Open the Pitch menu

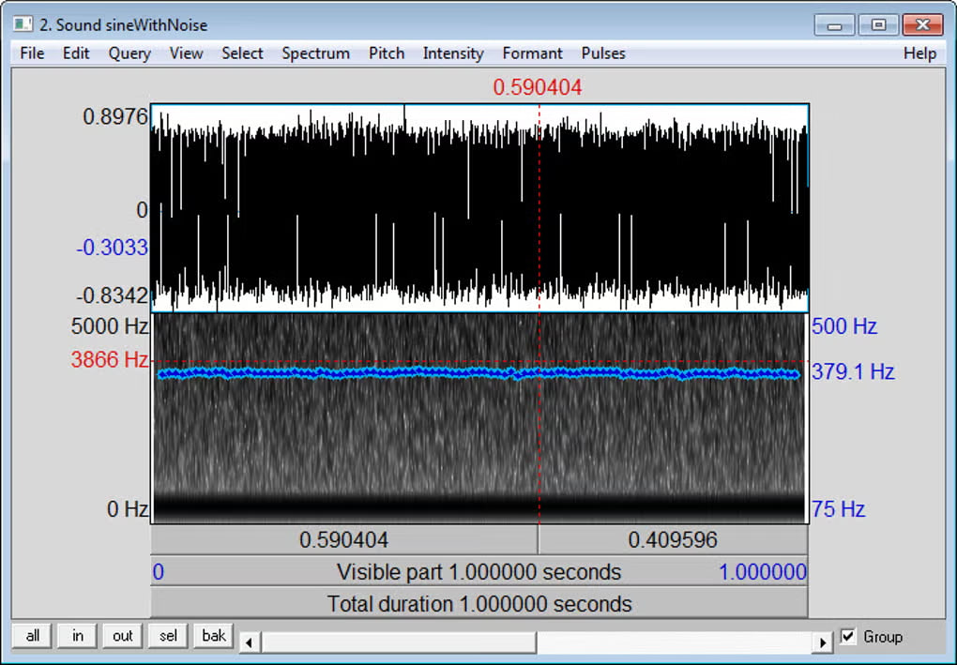(x=387, y=53)
